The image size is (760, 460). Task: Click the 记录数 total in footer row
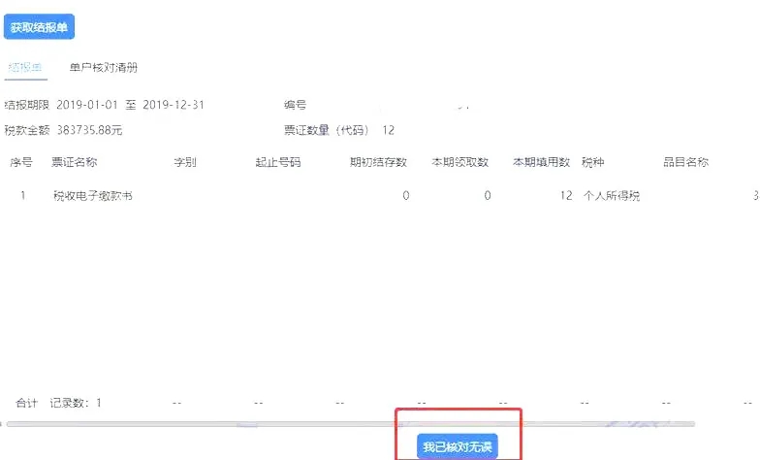coord(76,403)
